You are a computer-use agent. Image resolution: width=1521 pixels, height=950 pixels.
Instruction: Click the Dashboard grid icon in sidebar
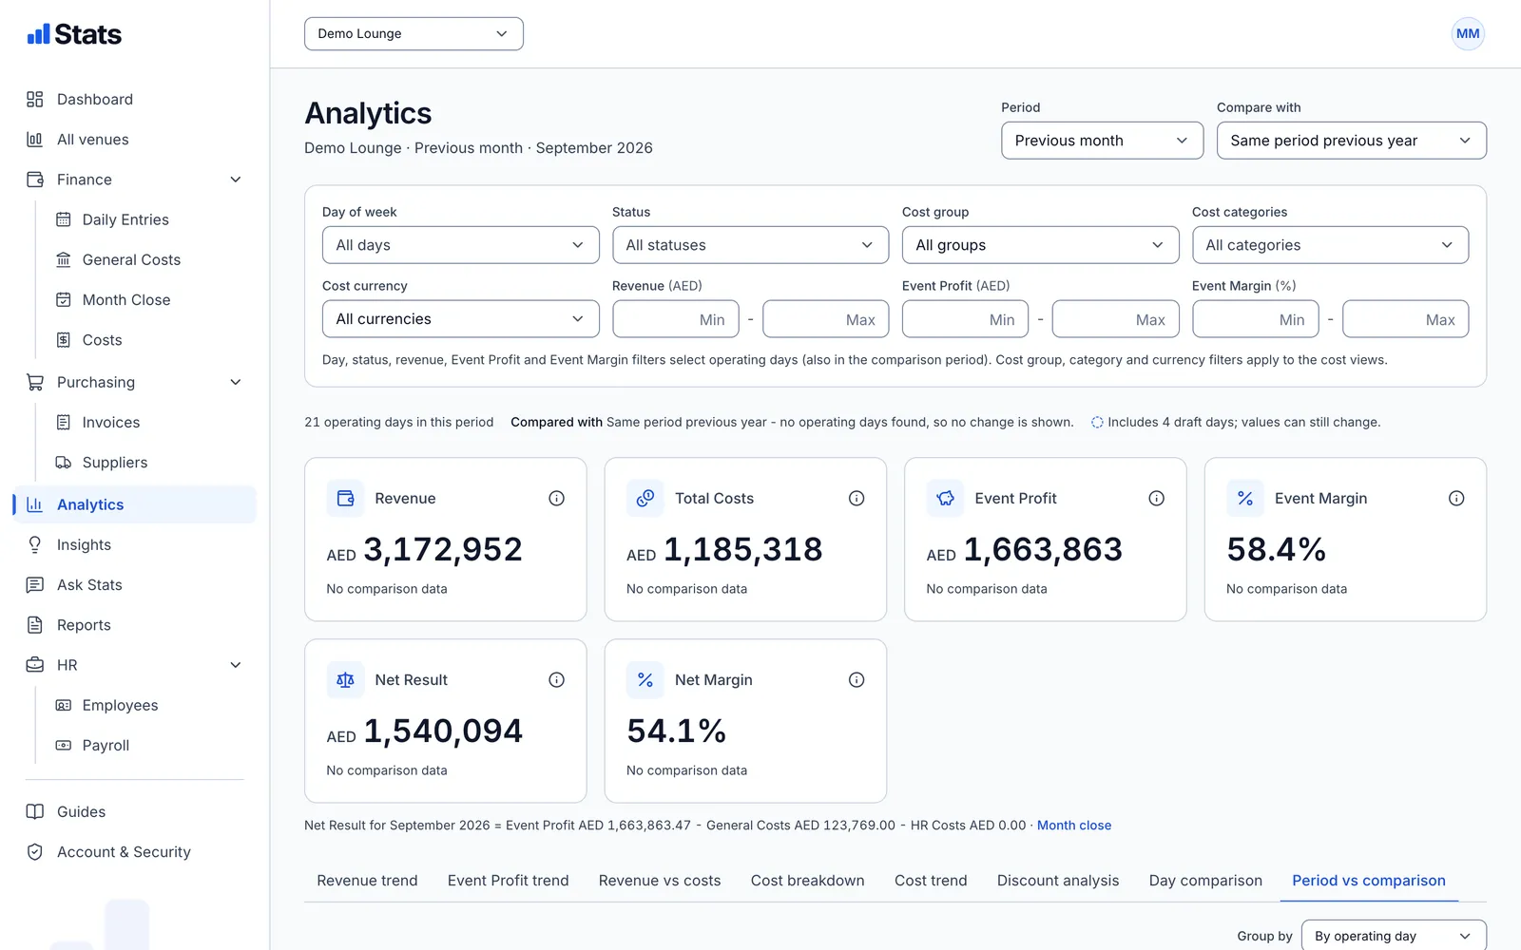[x=35, y=100]
